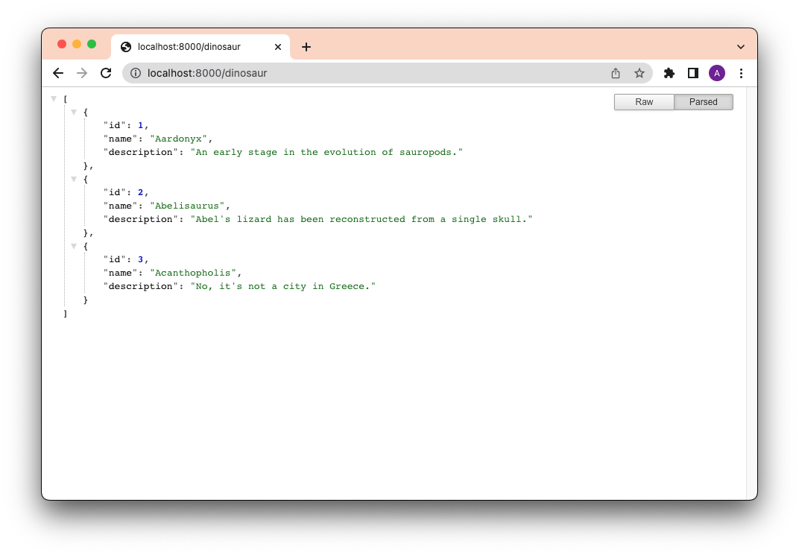Open the three-dot Chrome menu
This screenshot has width=799, height=555.
[x=741, y=73]
